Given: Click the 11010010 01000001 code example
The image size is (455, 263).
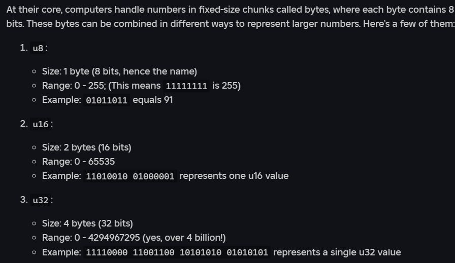Looking at the screenshot, I should coord(130,176).
